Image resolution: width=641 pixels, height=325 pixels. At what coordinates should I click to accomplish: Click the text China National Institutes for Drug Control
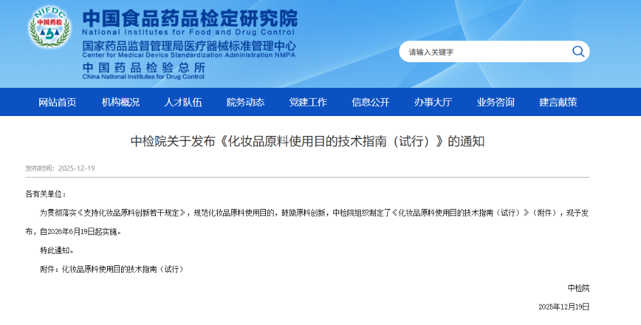click(143, 77)
